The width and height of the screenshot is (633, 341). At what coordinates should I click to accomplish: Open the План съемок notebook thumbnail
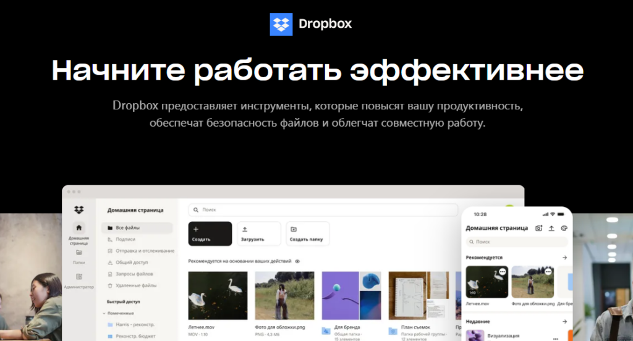tap(418, 296)
